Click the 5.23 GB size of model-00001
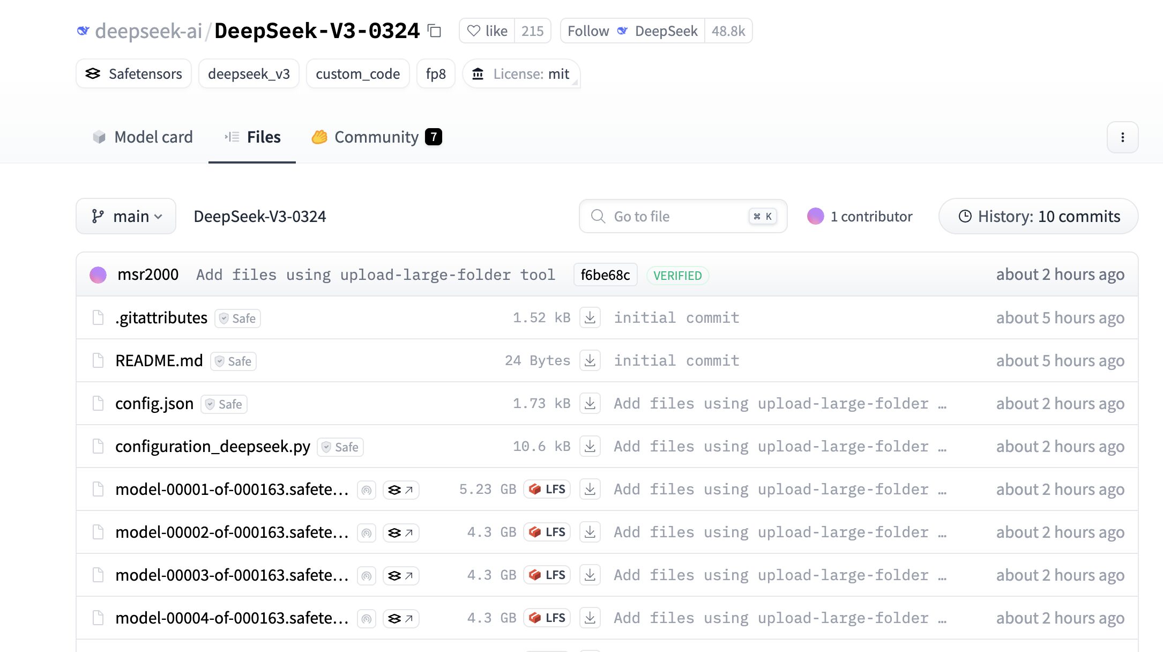Image resolution: width=1163 pixels, height=652 pixels. 488,489
